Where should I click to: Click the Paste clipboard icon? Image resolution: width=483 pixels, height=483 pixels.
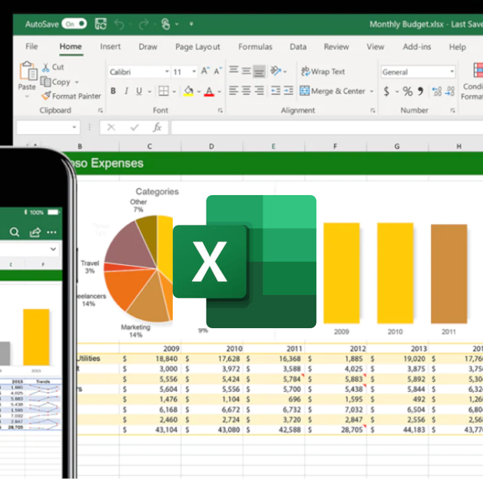(x=28, y=71)
